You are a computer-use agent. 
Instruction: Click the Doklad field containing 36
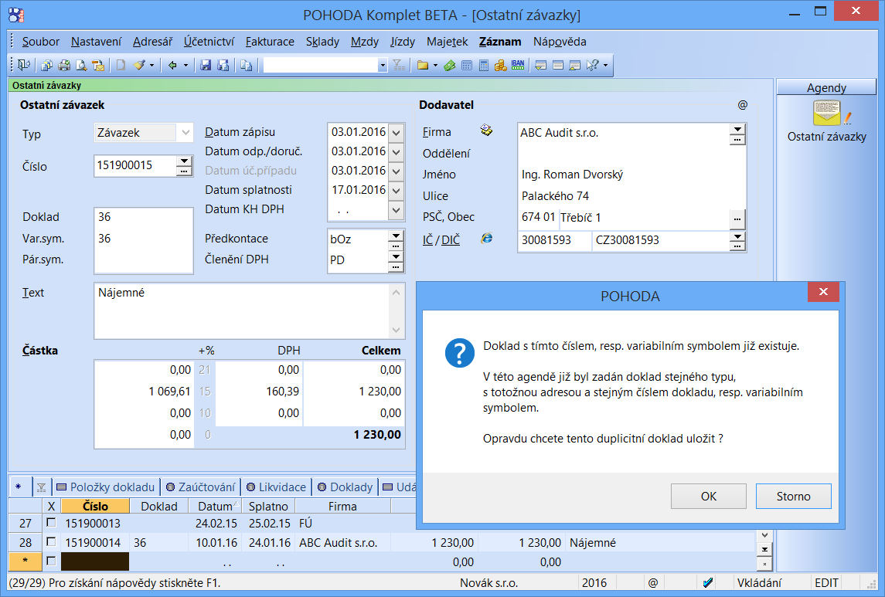coord(143,217)
